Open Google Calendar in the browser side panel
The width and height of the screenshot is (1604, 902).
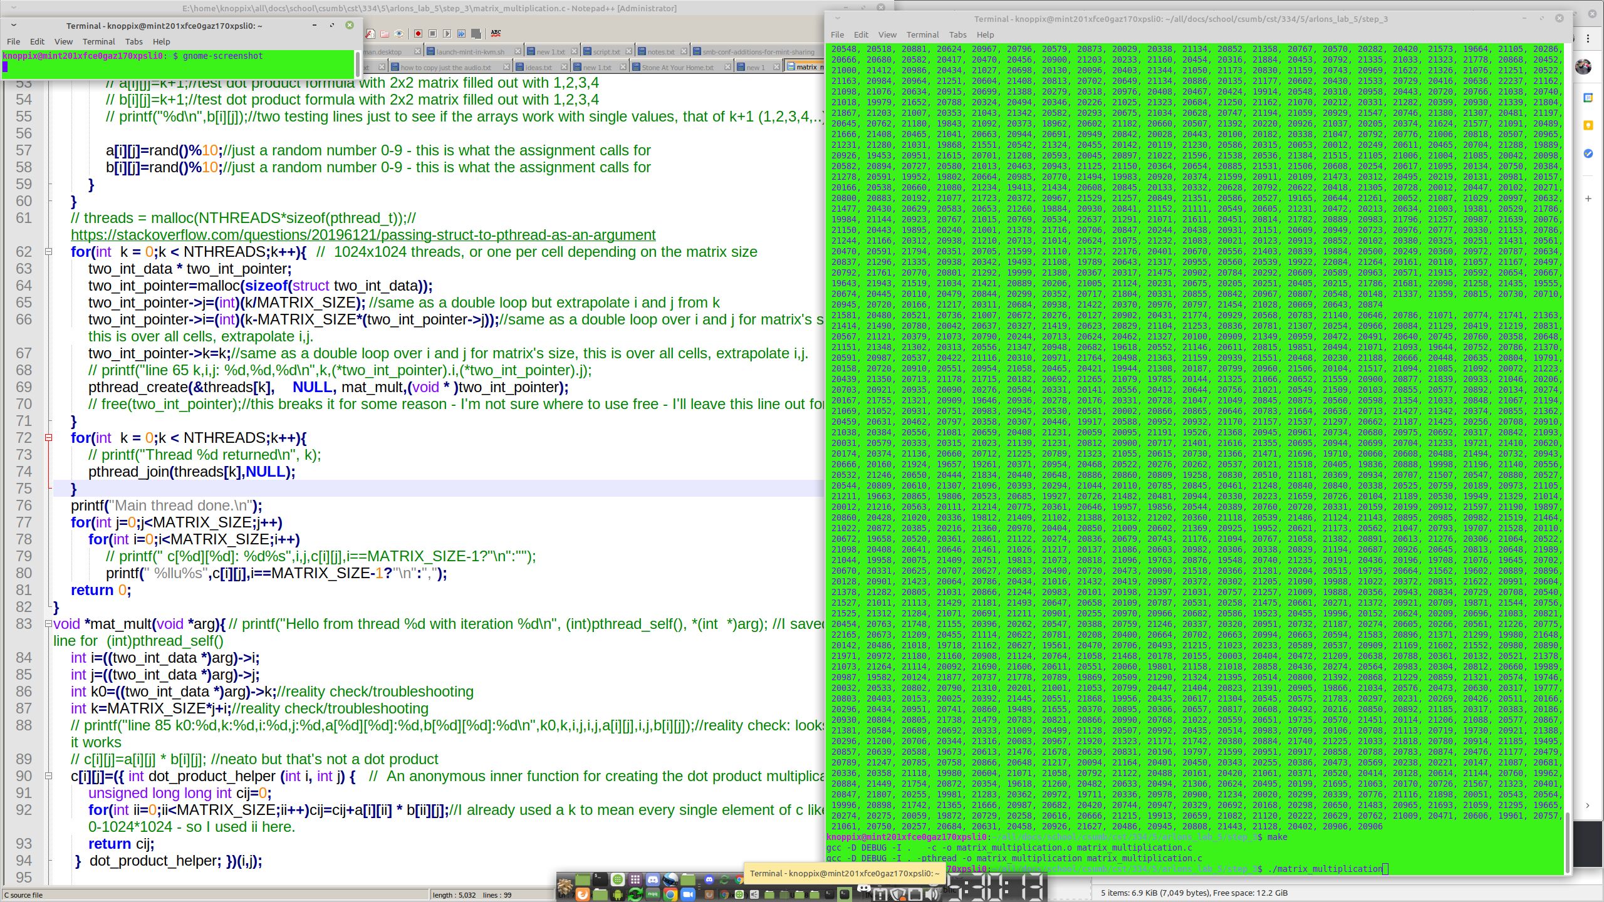(1588, 97)
